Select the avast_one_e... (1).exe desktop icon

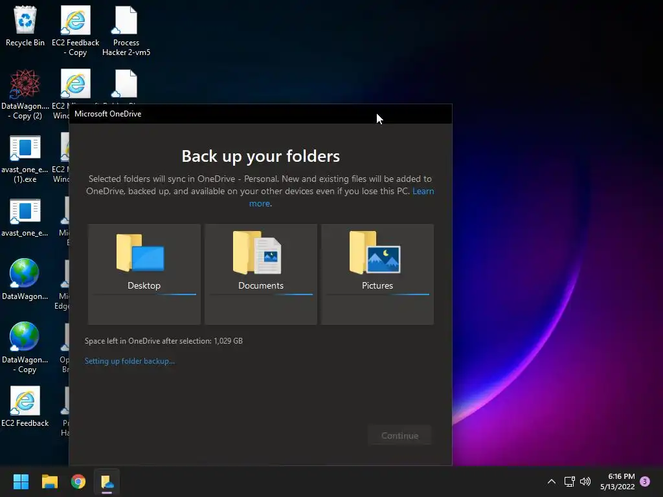pyautogui.click(x=25, y=159)
